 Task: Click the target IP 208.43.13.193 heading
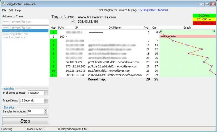tap(88, 22)
